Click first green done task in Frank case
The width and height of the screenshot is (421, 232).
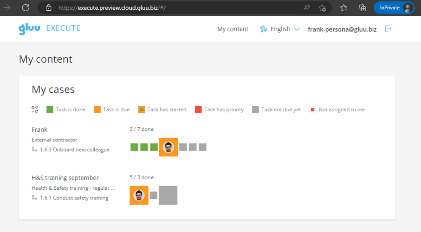(134, 147)
